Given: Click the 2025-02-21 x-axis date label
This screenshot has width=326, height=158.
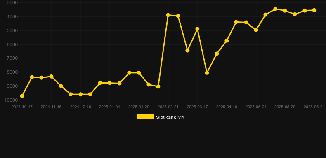Looking at the screenshot, I should pyautogui.click(x=168, y=107).
